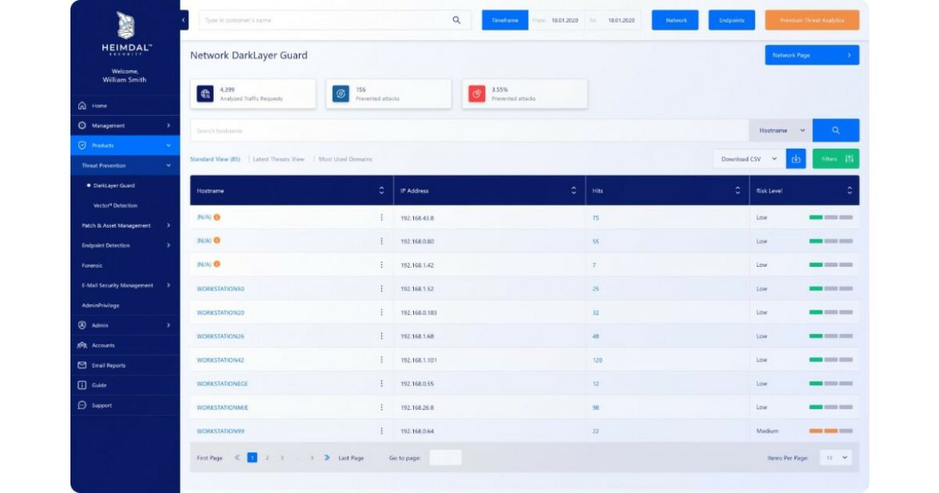
Task: Open three-dot menu for WORKSTATION50 row
Action: [382, 289]
